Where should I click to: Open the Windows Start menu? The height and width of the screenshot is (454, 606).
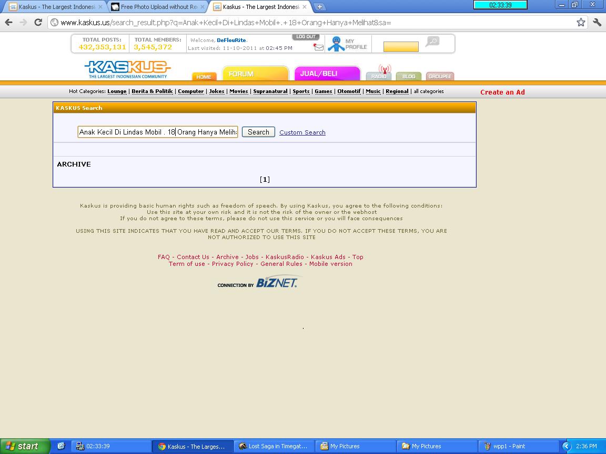click(24, 446)
